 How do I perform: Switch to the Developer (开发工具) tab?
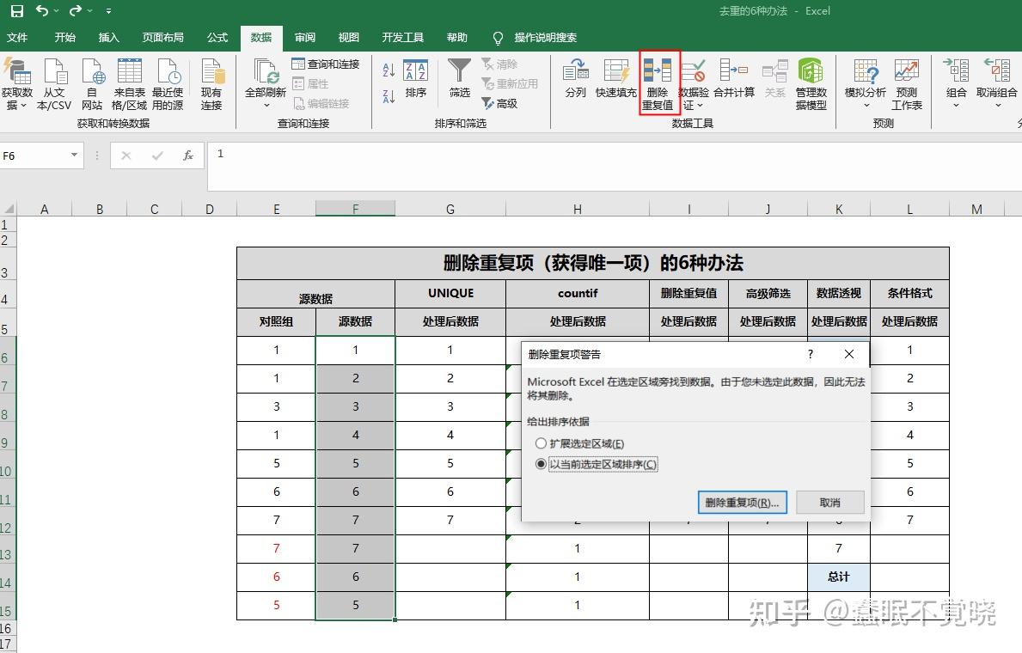click(403, 37)
